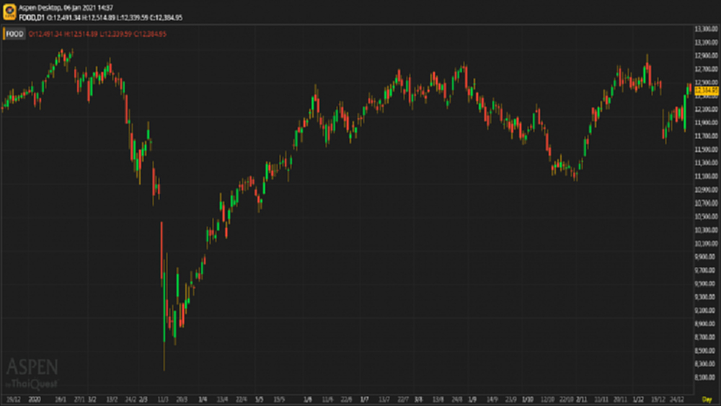Click the 2020 year date axis label
The image size is (721, 406).
(35, 400)
